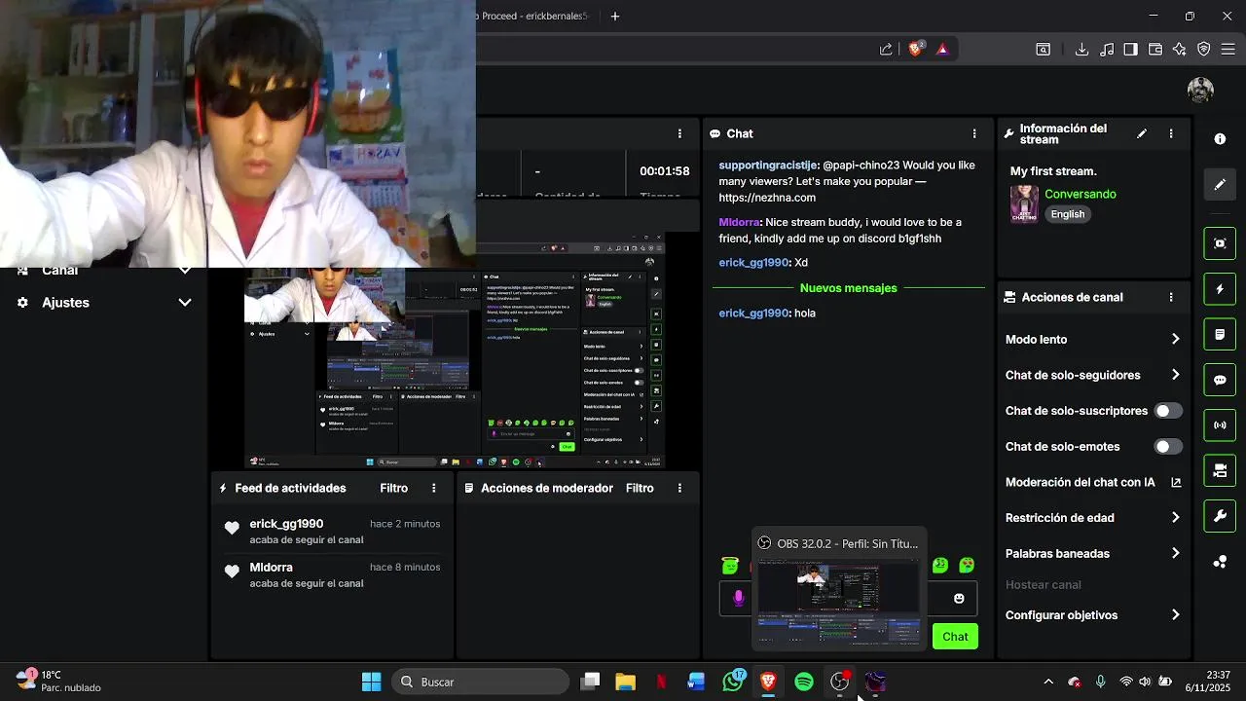Open Acciones de moderador three-dot menu

tap(679, 488)
